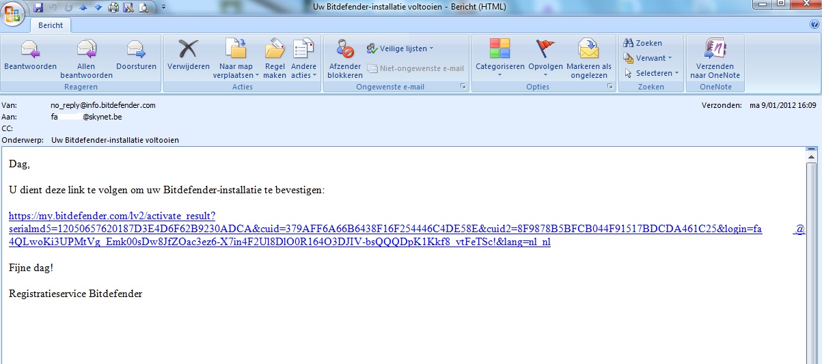Mark message unread with Markeren als ongelezen
The image size is (822, 364).
(589, 58)
